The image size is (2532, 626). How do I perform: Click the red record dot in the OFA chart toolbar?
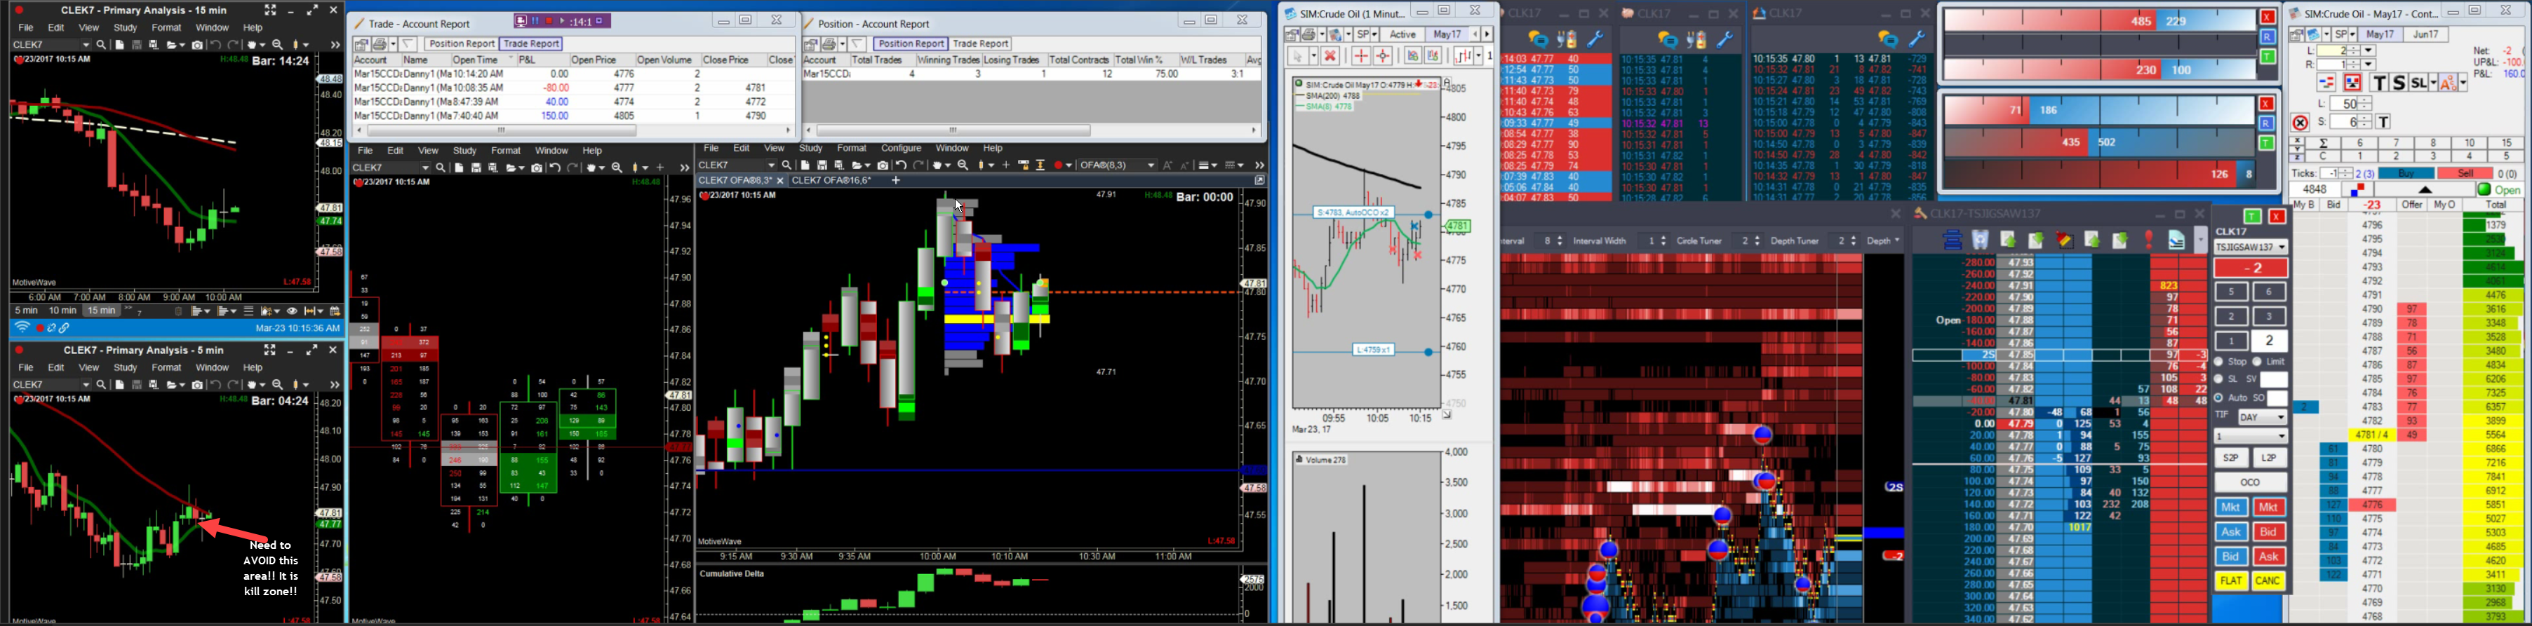tap(1059, 166)
